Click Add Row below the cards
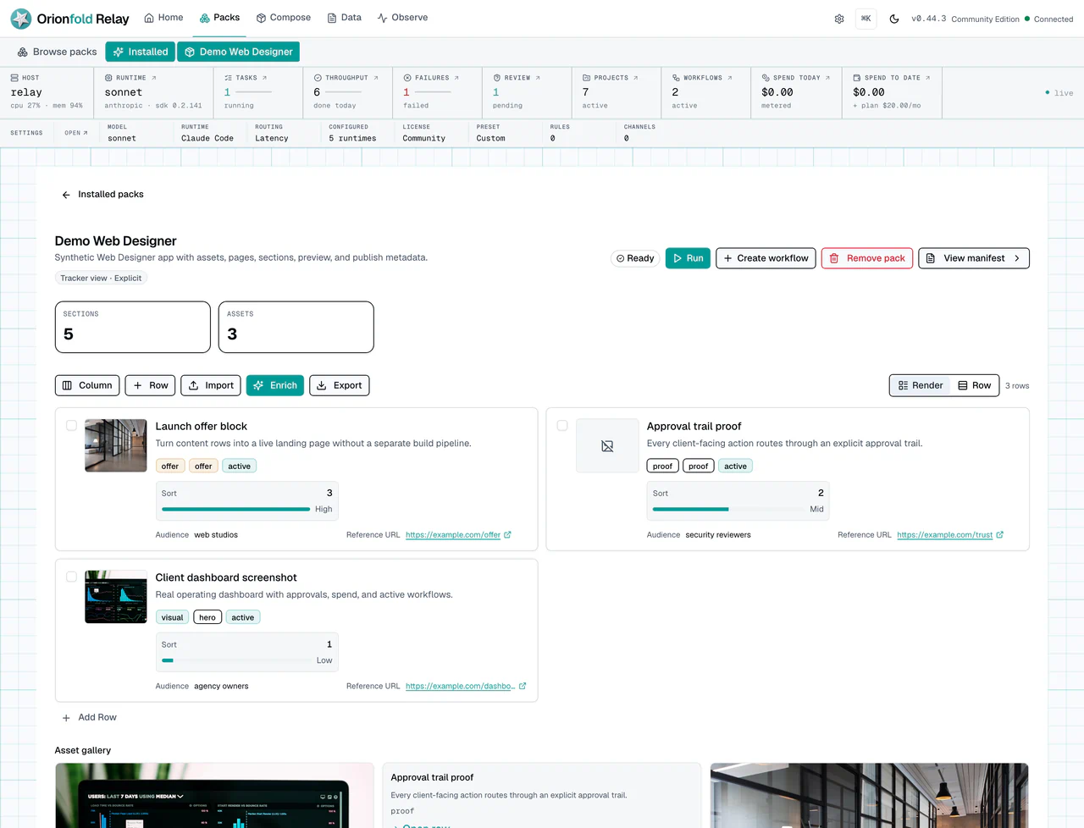Screen dimensions: 1084x828 (x=89, y=718)
